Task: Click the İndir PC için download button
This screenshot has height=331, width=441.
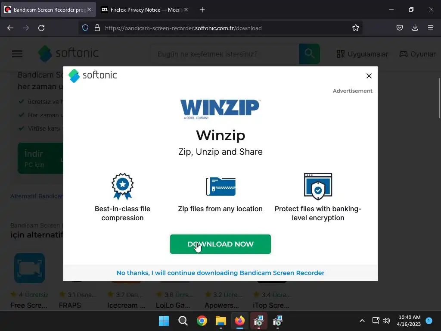Action: pyautogui.click(x=40, y=158)
